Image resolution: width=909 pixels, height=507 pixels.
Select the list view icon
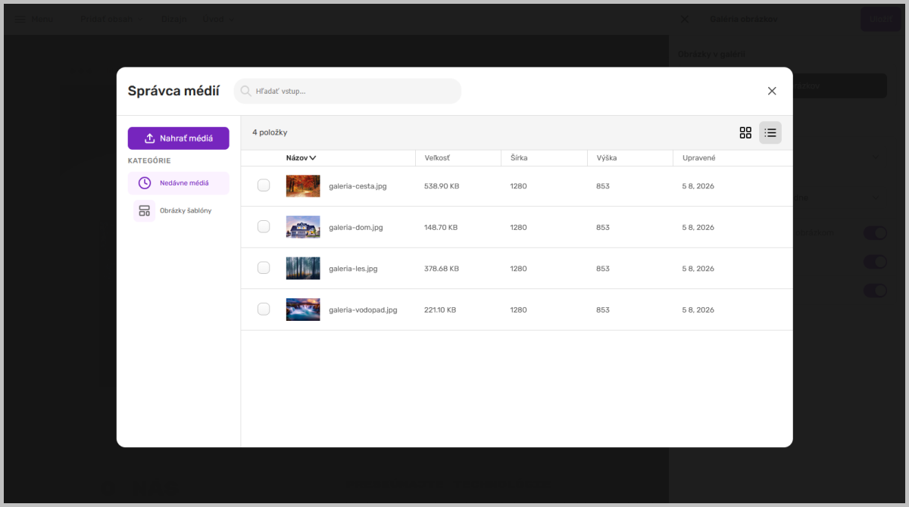point(770,132)
